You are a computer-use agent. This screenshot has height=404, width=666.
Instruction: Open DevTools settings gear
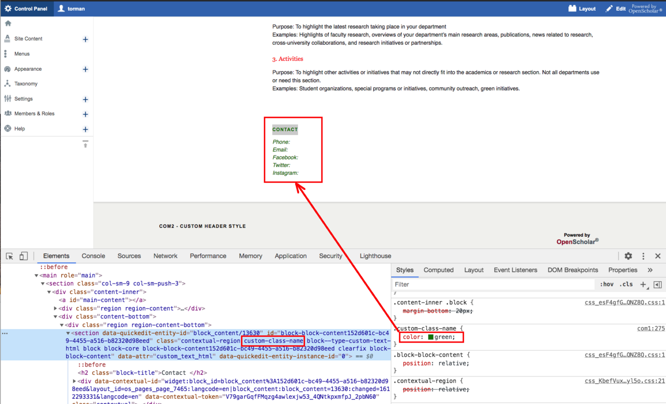(x=628, y=256)
